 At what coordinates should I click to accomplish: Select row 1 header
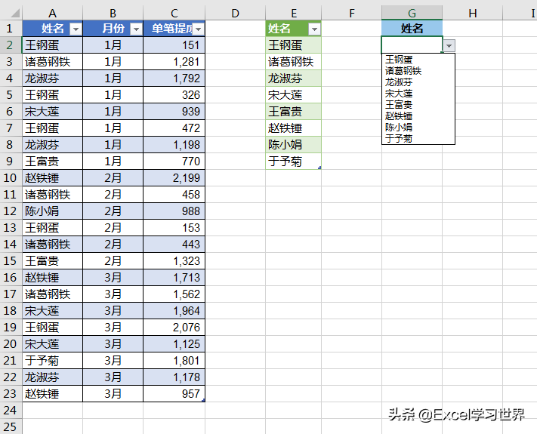click(10, 29)
